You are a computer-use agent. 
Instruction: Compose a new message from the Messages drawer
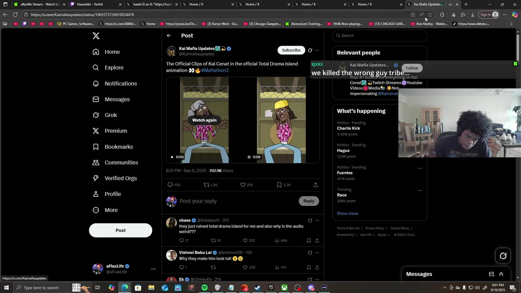(x=491, y=274)
